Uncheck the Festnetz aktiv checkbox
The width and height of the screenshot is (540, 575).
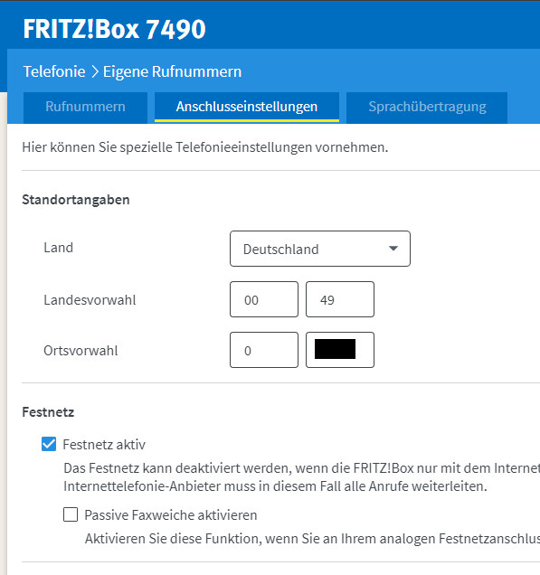point(49,444)
